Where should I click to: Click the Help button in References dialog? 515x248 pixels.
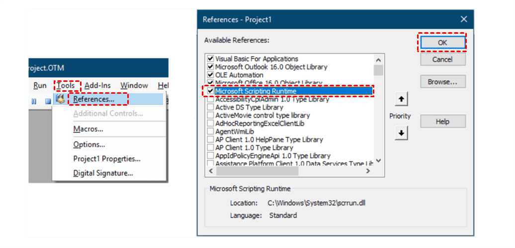coord(442,121)
